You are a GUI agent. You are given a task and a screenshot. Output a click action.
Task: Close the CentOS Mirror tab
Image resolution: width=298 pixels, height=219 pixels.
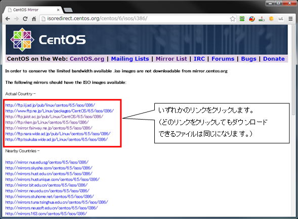58,10
